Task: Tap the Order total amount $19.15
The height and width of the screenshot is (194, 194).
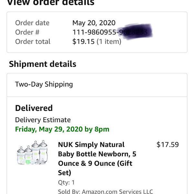Action: coord(83,41)
